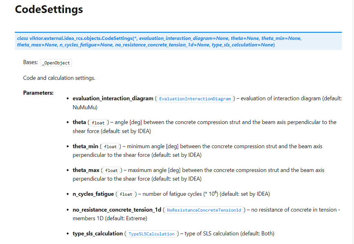Click the float type beside theta_min
The height and width of the screenshot is (244, 354).
click(x=110, y=147)
